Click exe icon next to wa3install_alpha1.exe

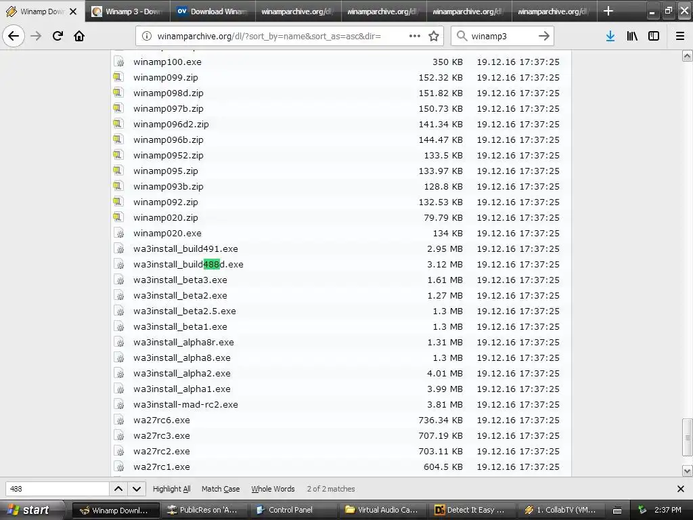coord(118,389)
